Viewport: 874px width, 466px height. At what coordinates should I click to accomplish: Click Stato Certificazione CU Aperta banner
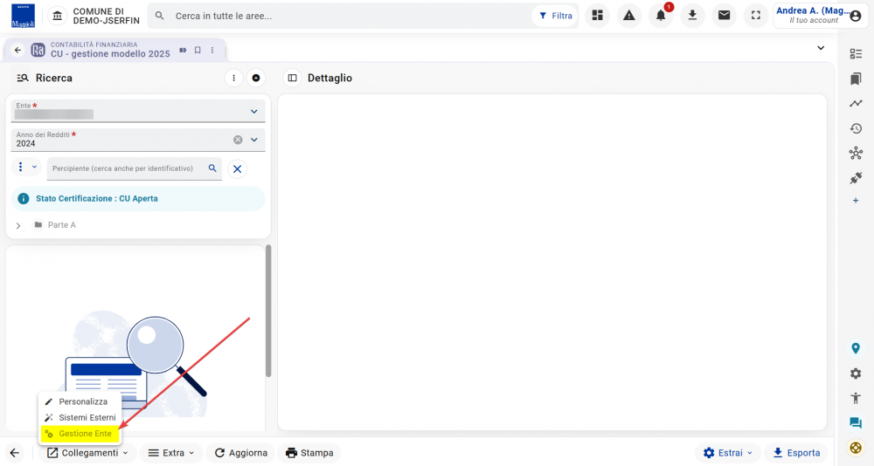pos(138,199)
